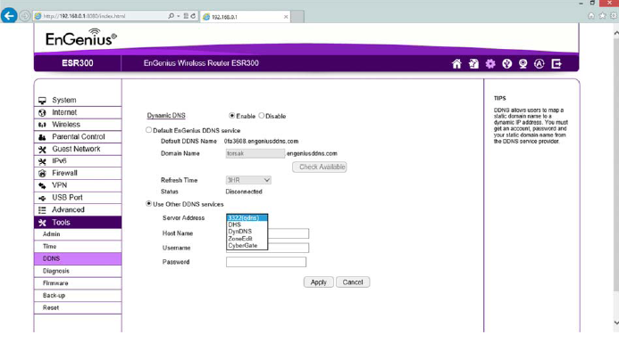Go back with browser back arrow
619x343 pixels.
pyautogui.click(x=9, y=16)
